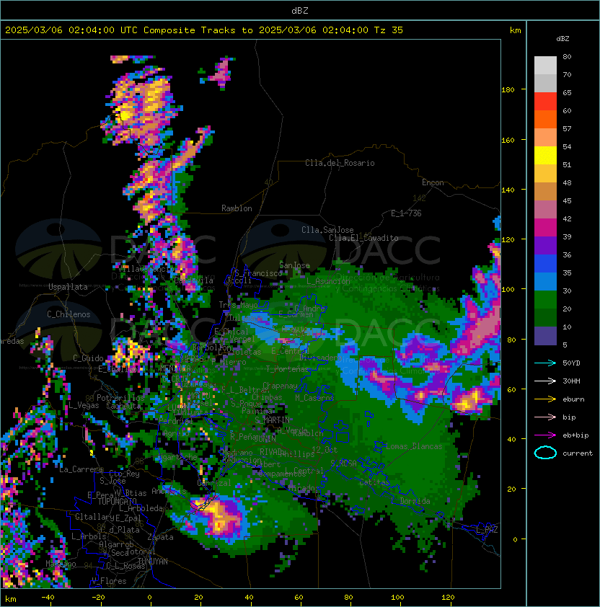
Task: Click the 'V_Flores' map label
Action: pos(109,581)
